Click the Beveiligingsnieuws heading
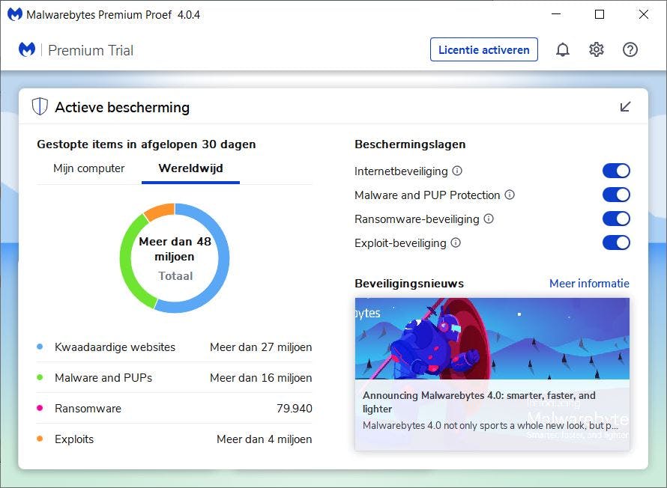This screenshot has height=488, width=667. point(409,283)
